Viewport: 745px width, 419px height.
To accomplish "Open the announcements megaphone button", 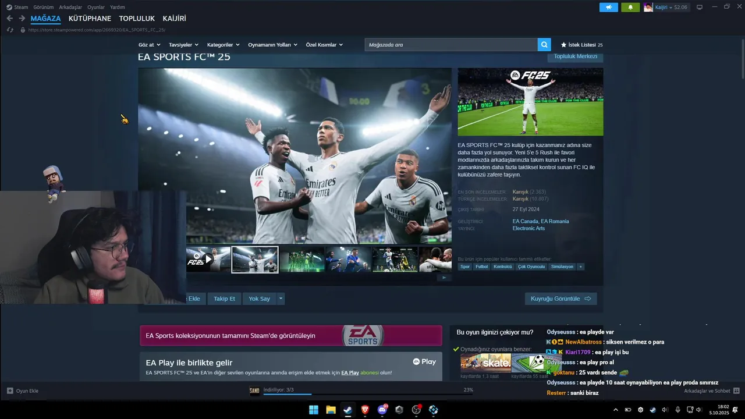I will [609, 7].
